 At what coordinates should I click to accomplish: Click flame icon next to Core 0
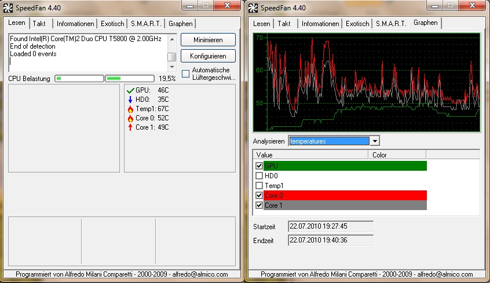pyautogui.click(x=130, y=118)
